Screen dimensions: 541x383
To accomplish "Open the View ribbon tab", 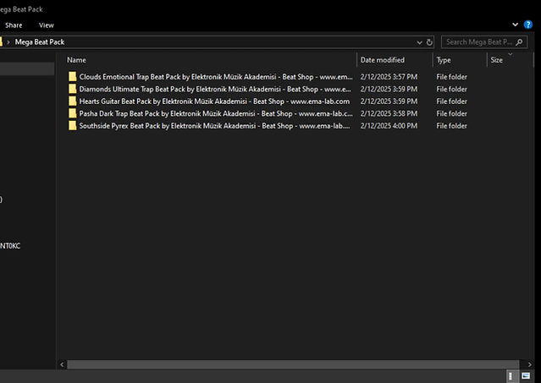I will (x=47, y=25).
